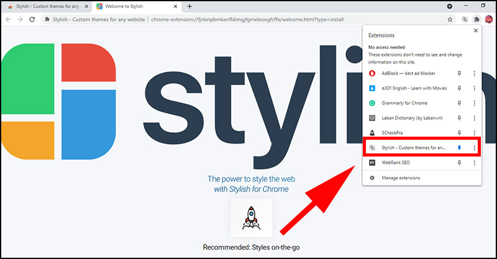This screenshot has width=497, height=259.
Task: Unpin Stylish from the toolbar
Action: pyautogui.click(x=459, y=148)
